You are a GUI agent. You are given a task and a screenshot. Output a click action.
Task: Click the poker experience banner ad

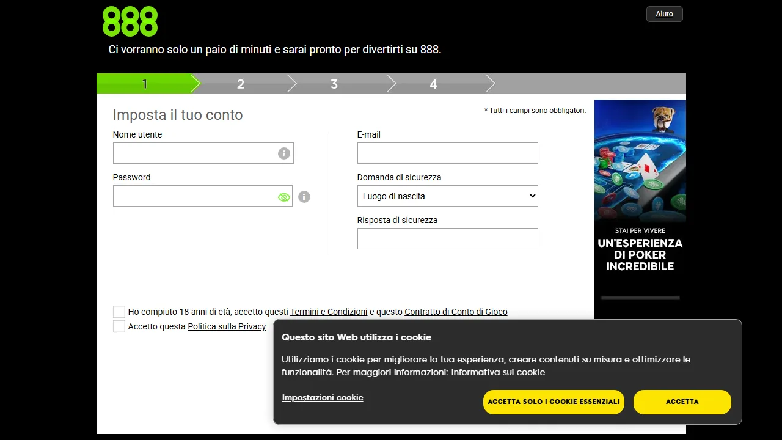point(640,209)
